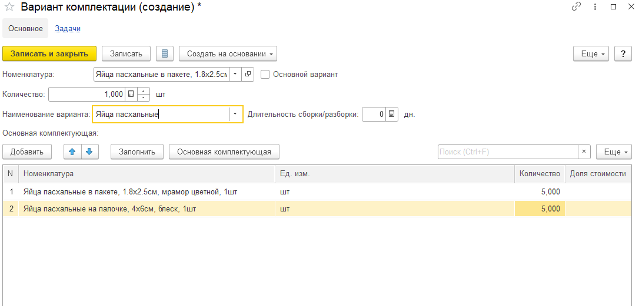Viewport: 639px width, 306px height.
Task: Open the document report list icon
Action: (165, 53)
